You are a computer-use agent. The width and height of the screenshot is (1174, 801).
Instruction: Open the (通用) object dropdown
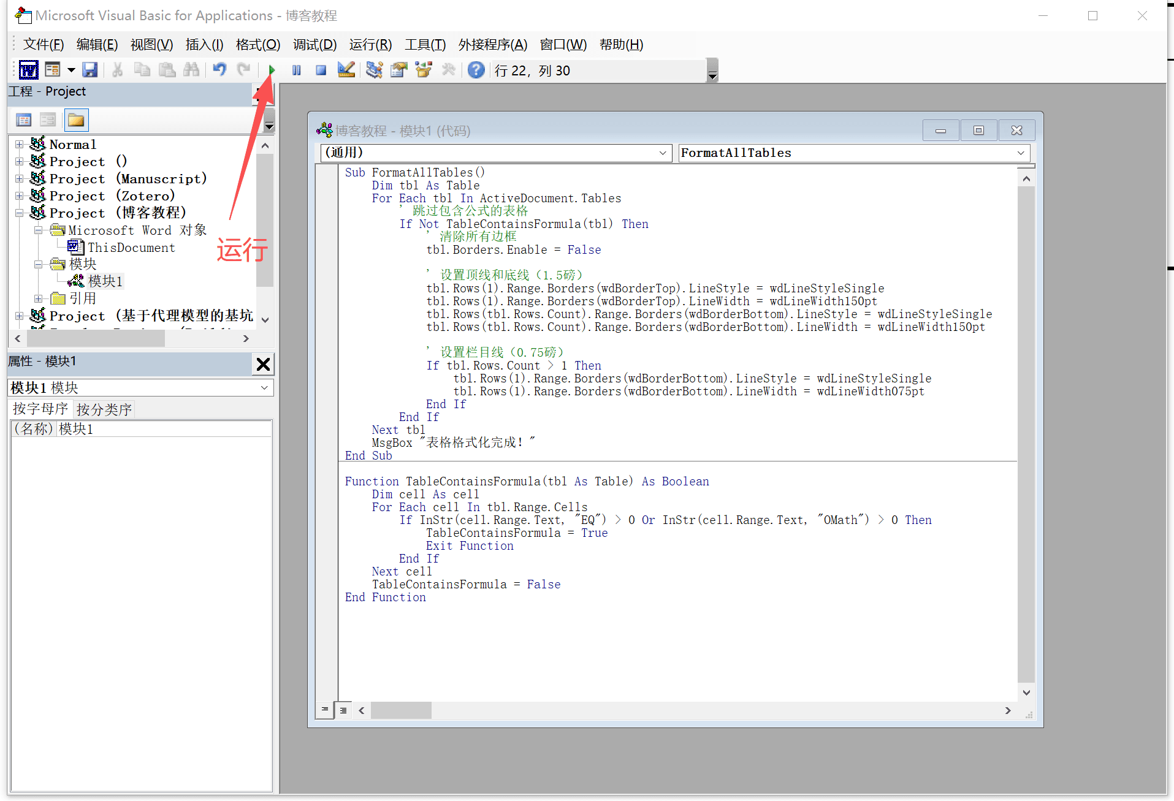[x=662, y=153]
